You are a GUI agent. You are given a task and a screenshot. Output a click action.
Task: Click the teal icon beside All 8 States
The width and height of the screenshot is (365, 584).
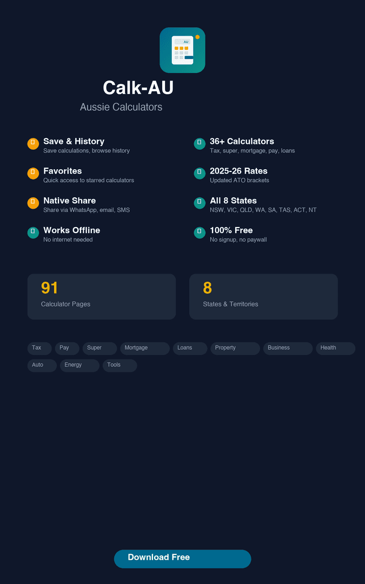click(200, 203)
